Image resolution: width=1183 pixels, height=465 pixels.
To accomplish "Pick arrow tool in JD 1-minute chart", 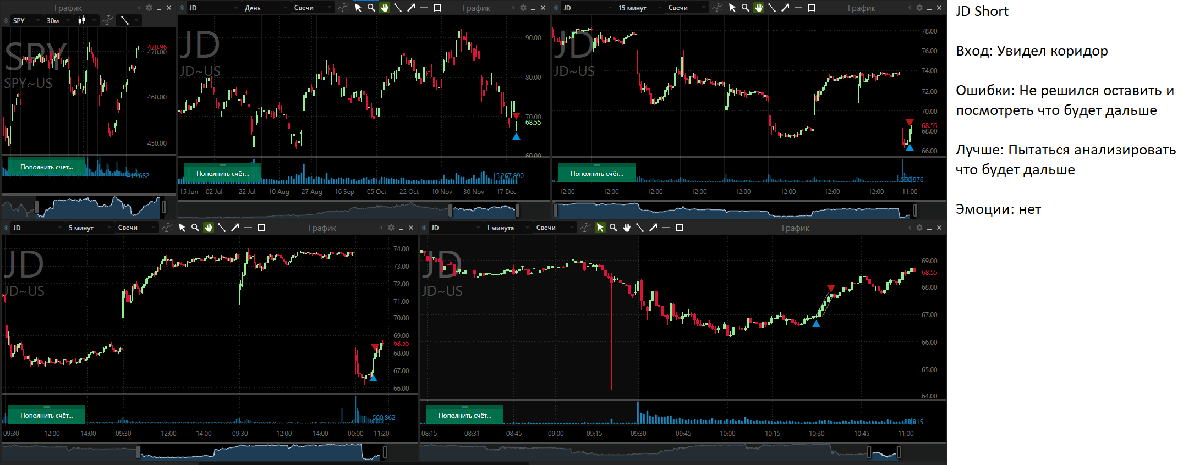I will [x=653, y=228].
